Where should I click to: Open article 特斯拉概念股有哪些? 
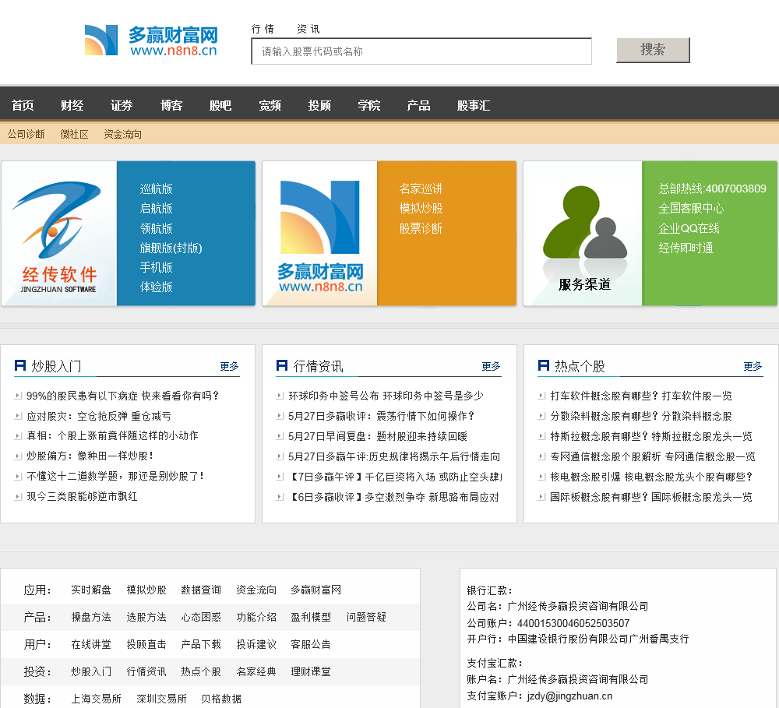pos(651,436)
